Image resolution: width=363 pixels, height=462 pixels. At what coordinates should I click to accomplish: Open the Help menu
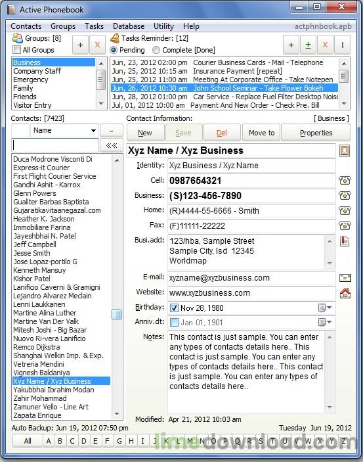[x=191, y=26]
